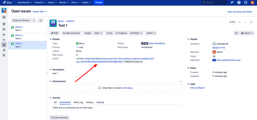Open the active sprints columns icon
257x120 pixels.
point(4,29)
